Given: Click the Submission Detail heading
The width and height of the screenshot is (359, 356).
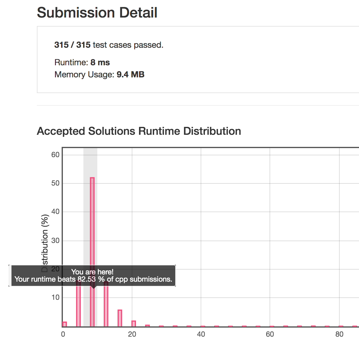Looking at the screenshot, I should [x=97, y=13].
